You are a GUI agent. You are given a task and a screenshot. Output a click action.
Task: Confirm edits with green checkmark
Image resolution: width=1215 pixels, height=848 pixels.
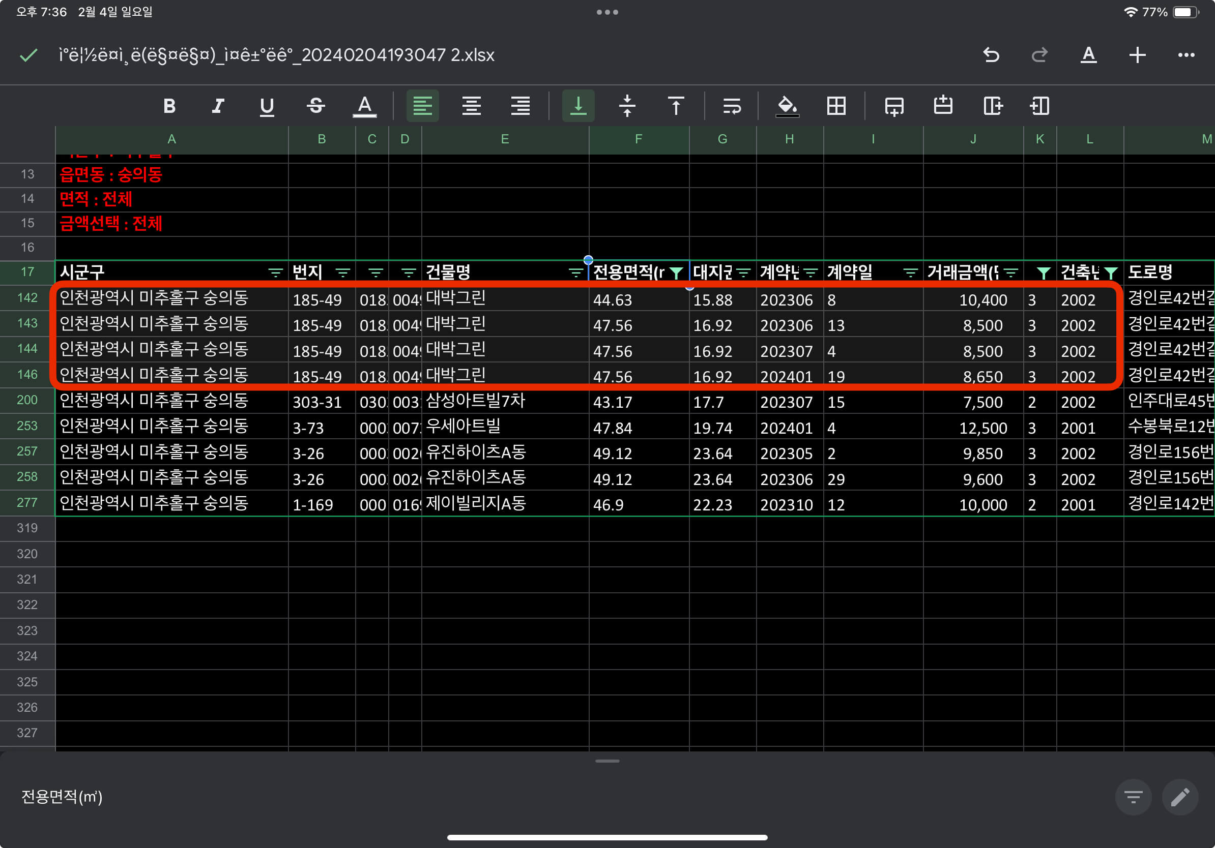(x=28, y=55)
